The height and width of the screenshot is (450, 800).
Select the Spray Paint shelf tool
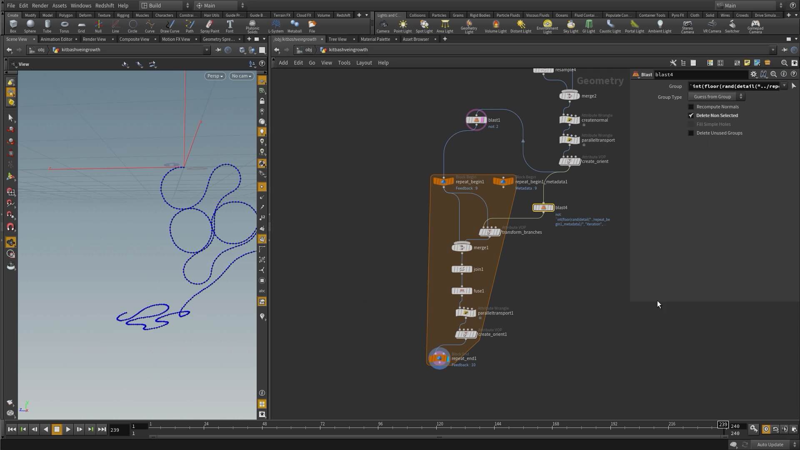(210, 26)
